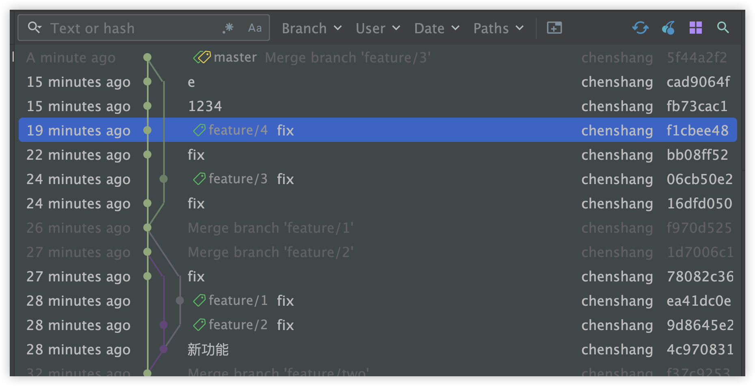The image size is (755, 386).
Task: Toggle Match Case (Aa) option
Action: click(x=255, y=28)
